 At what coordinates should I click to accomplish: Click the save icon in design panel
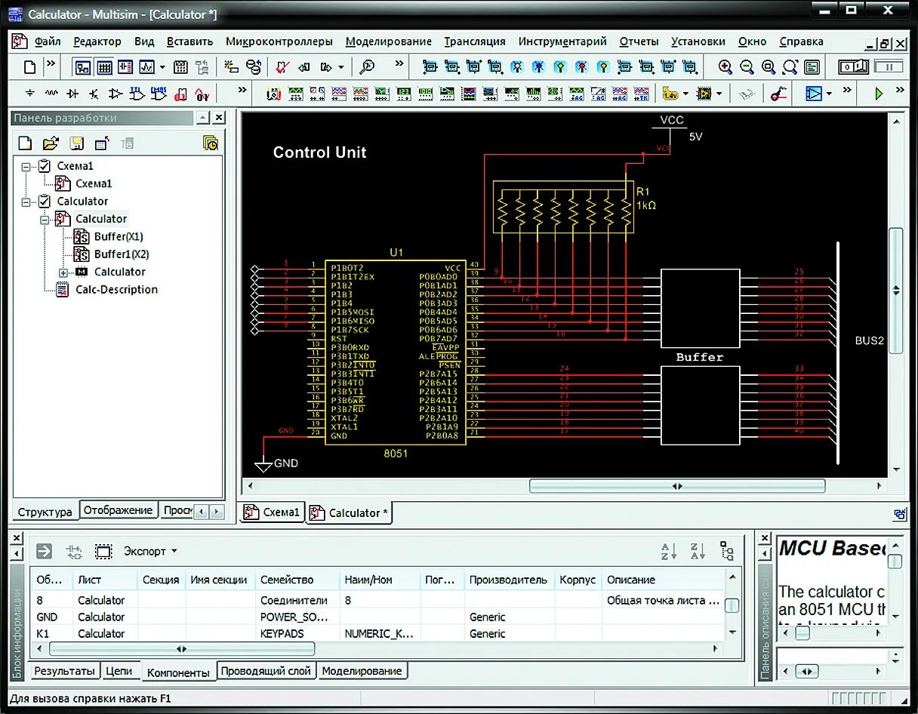point(76,143)
